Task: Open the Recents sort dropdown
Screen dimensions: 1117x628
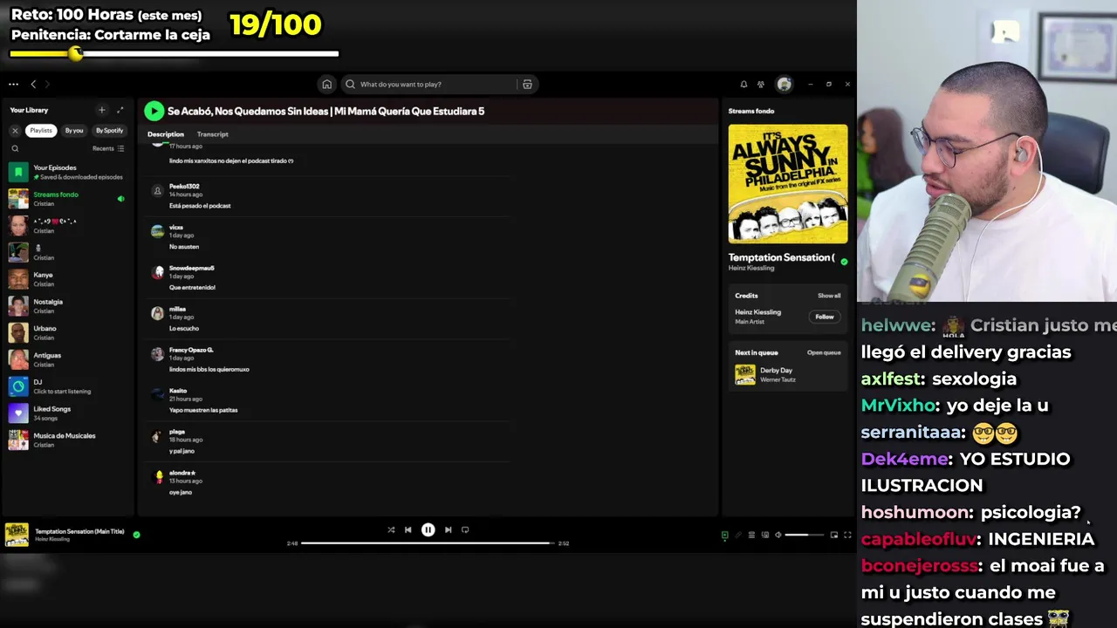Action: coord(108,148)
